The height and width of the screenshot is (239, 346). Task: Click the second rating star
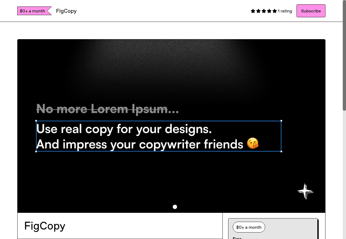tap(258, 11)
